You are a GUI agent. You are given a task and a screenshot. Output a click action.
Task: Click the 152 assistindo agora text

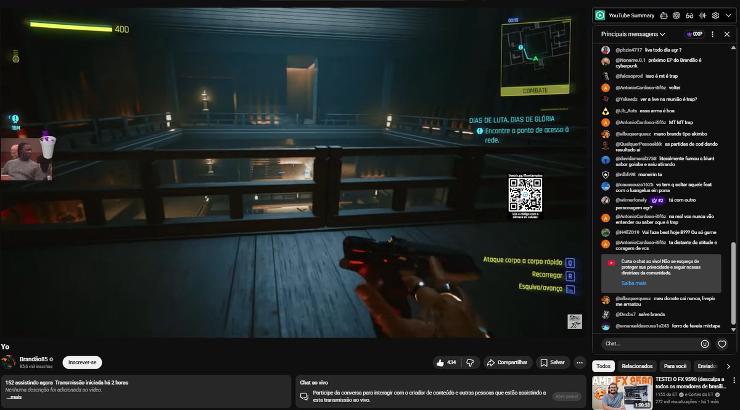coord(29,382)
